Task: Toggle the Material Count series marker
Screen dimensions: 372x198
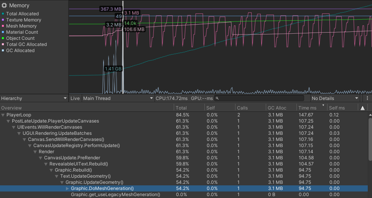Action: pyautogui.click(x=3, y=32)
